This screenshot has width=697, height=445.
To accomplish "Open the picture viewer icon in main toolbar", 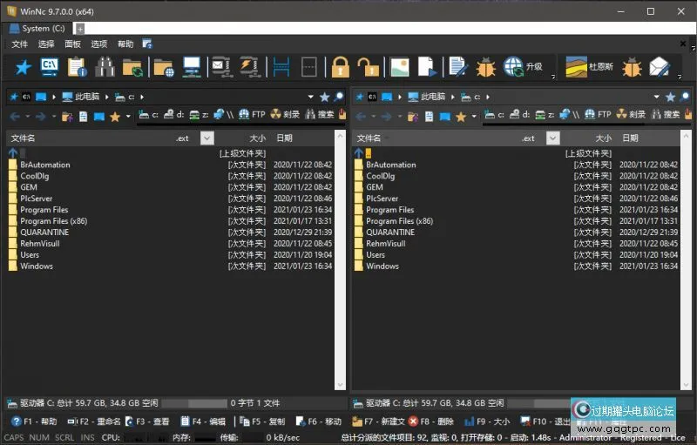I will (x=399, y=67).
